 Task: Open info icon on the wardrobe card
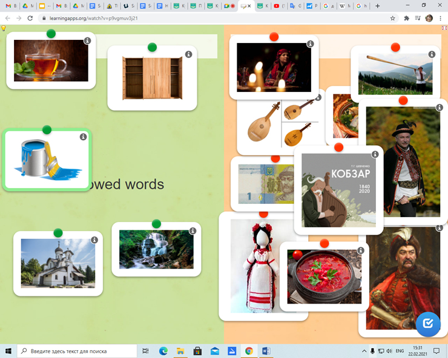(x=188, y=54)
